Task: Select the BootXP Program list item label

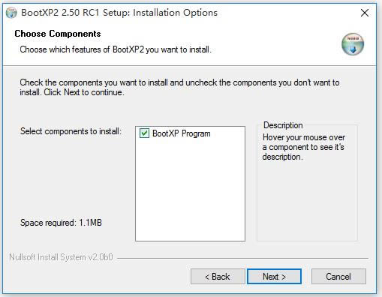Action: [182, 133]
